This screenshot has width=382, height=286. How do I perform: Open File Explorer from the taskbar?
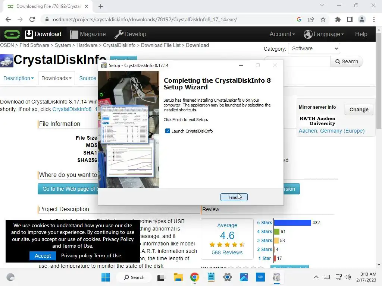pos(178,277)
